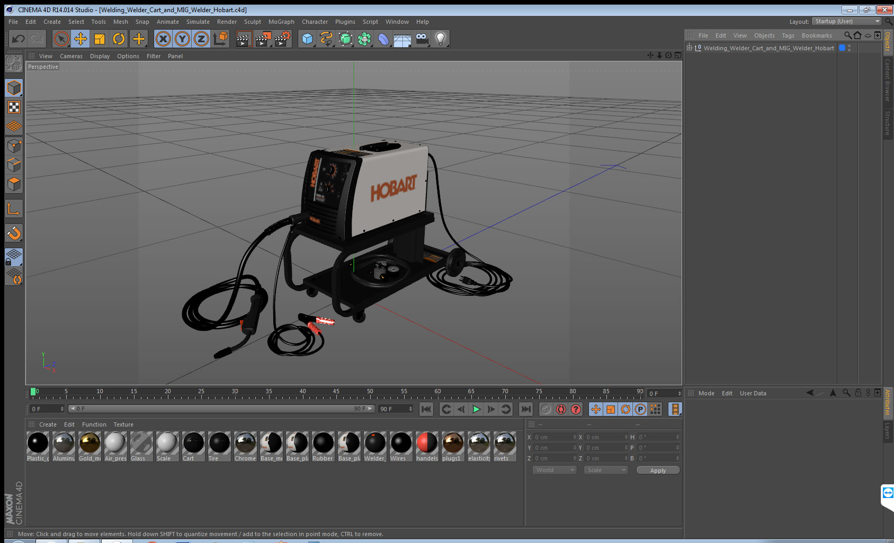Open the MoGraph menu
The height and width of the screenshot is (543, 894).
281,22
